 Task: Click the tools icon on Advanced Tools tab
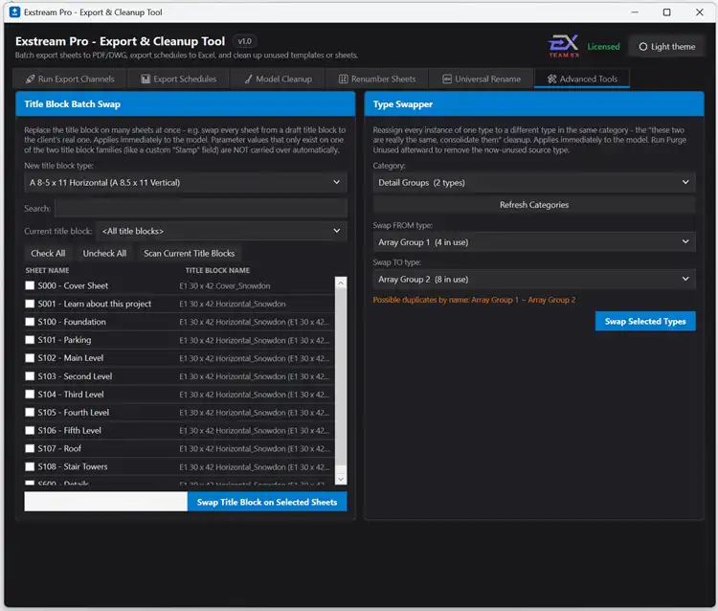tap(551, 79)
